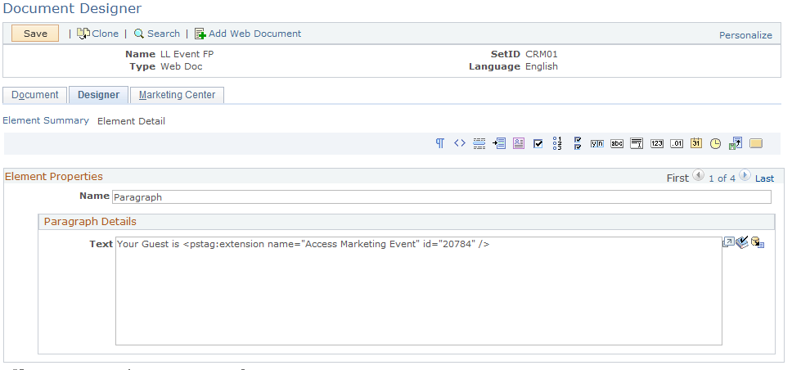
Task: Insert the clock time element
Action: pos(715,143)
